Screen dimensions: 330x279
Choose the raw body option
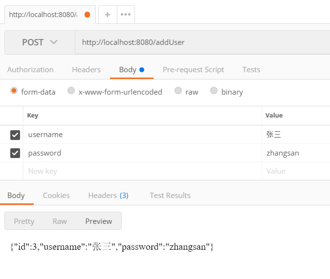tap(178, 91)
